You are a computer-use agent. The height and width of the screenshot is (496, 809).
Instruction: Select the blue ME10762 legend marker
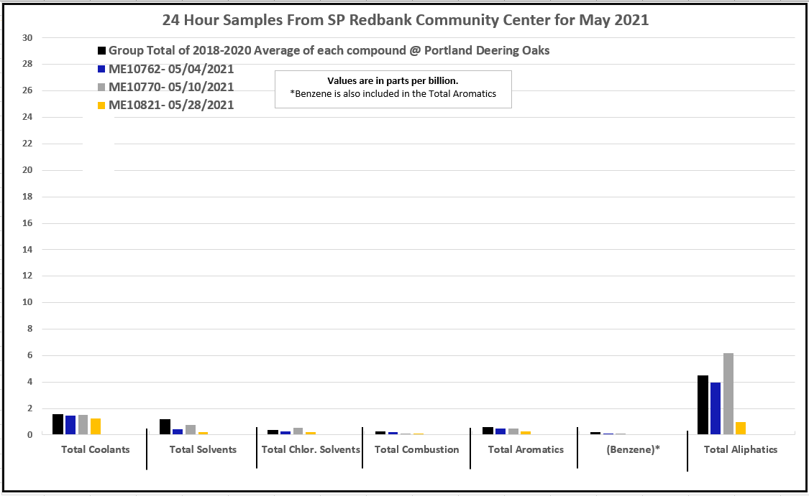coord(102,70)
